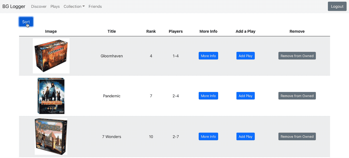Remove Gloomhaven from owned games
This screenshot has height=158, width=349.
point(297,56)
